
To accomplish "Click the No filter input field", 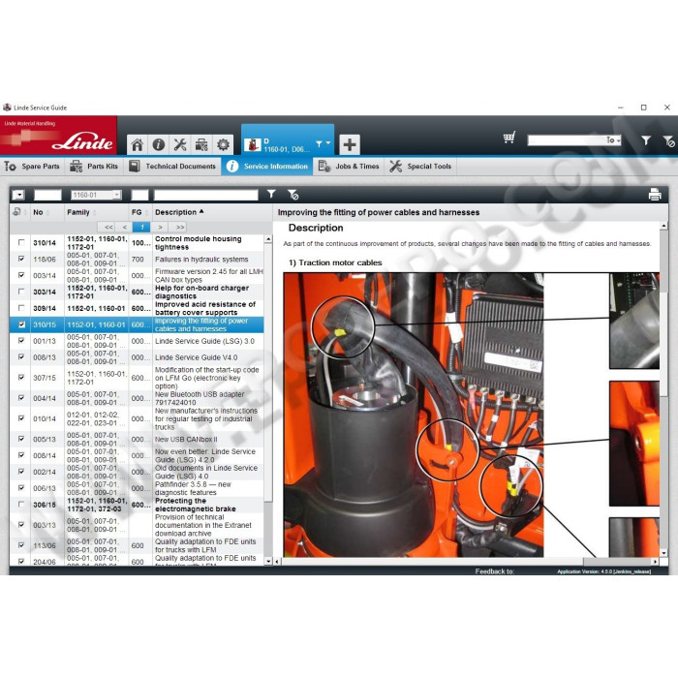I will (47, 195).
